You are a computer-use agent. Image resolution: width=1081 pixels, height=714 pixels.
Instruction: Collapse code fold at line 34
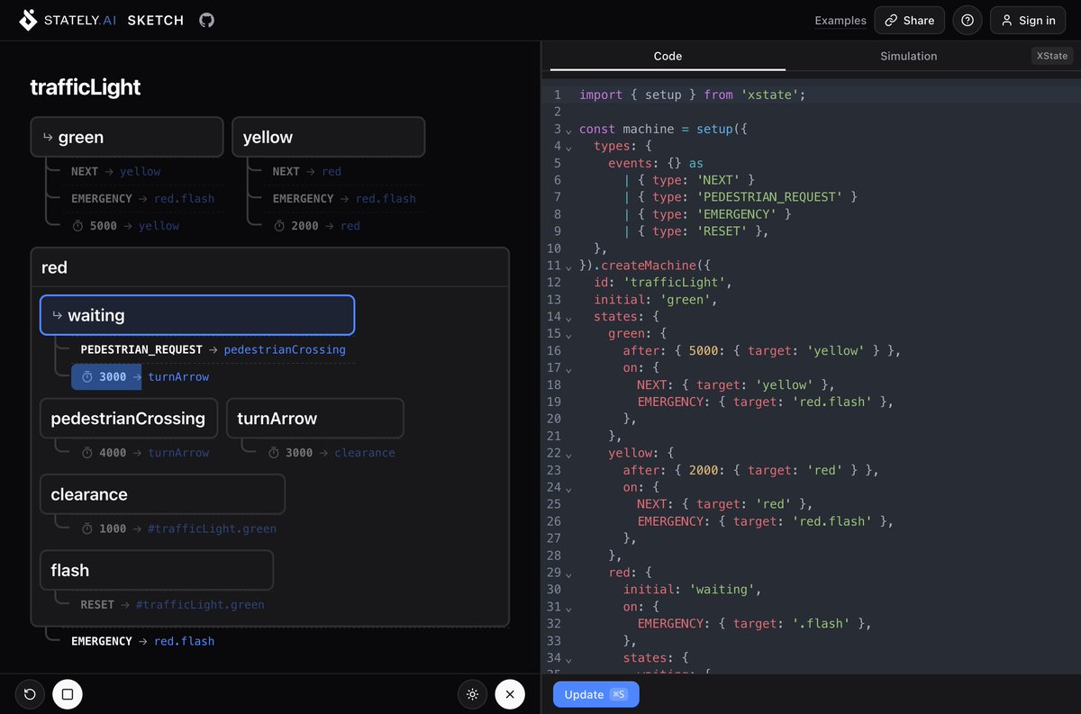click(568, 659)
